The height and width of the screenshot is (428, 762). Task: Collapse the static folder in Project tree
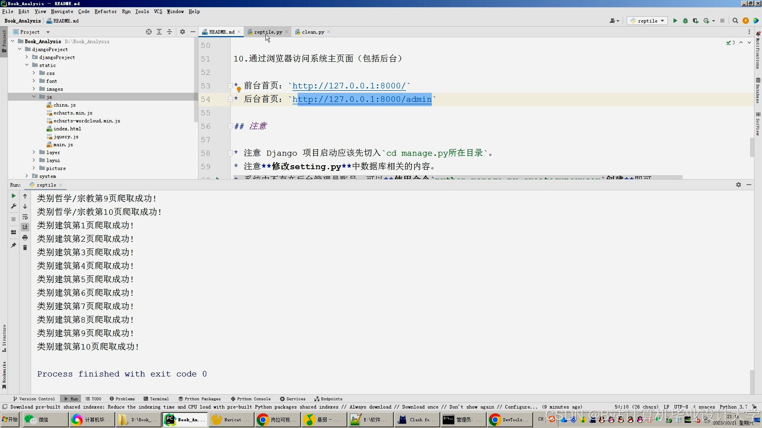pyautogui.click(x=27, y=65)
